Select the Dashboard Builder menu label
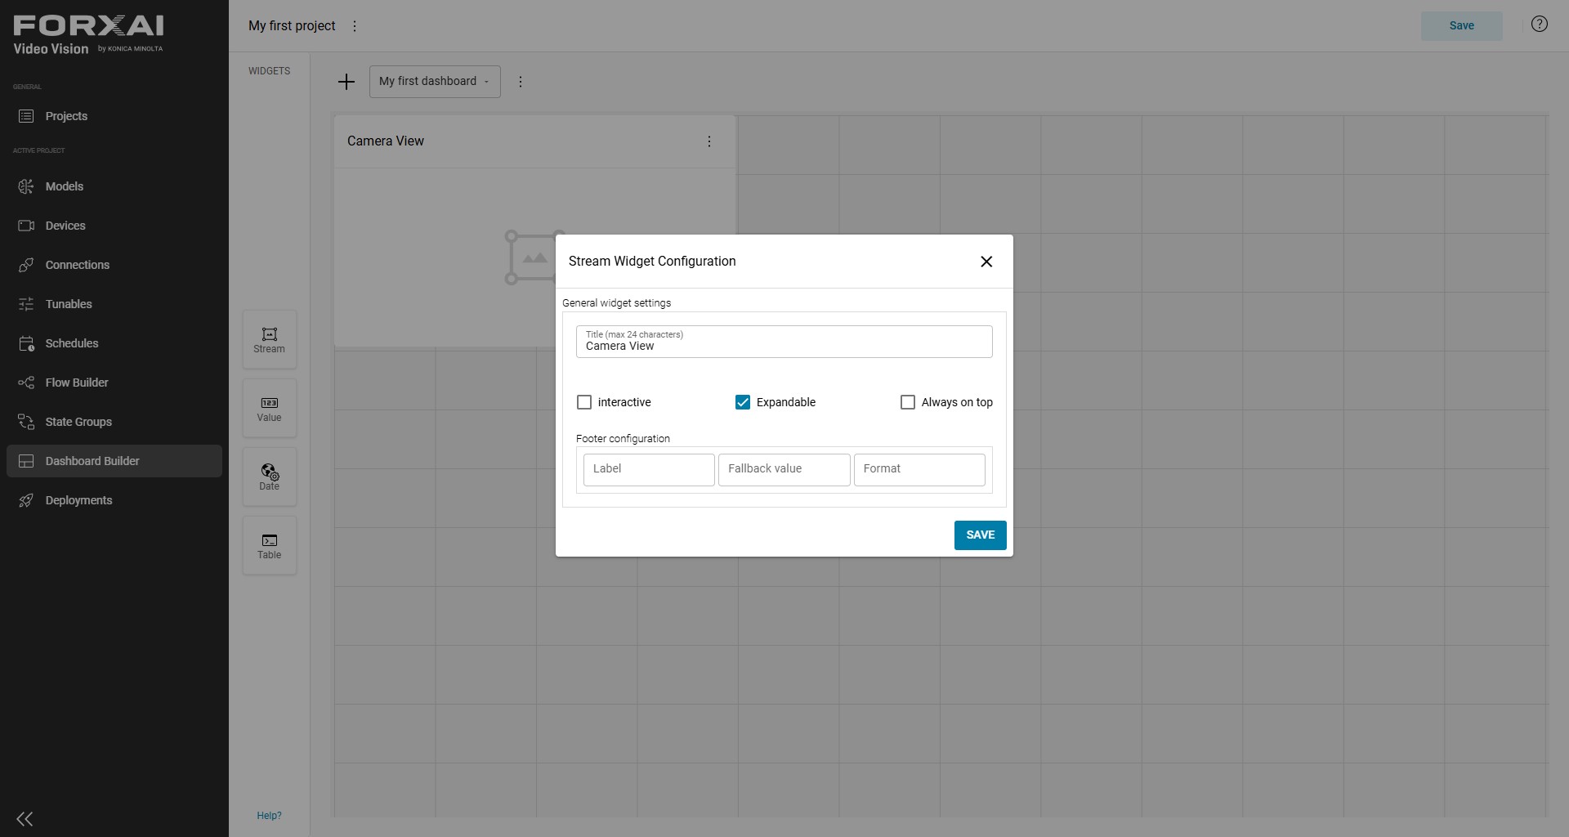The height and width of the screenshot is (837, 1569). (x=92, y=461)
